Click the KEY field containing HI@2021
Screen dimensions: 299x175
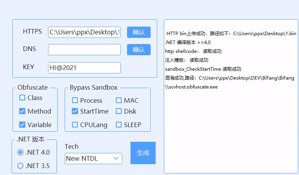[84, 68]
